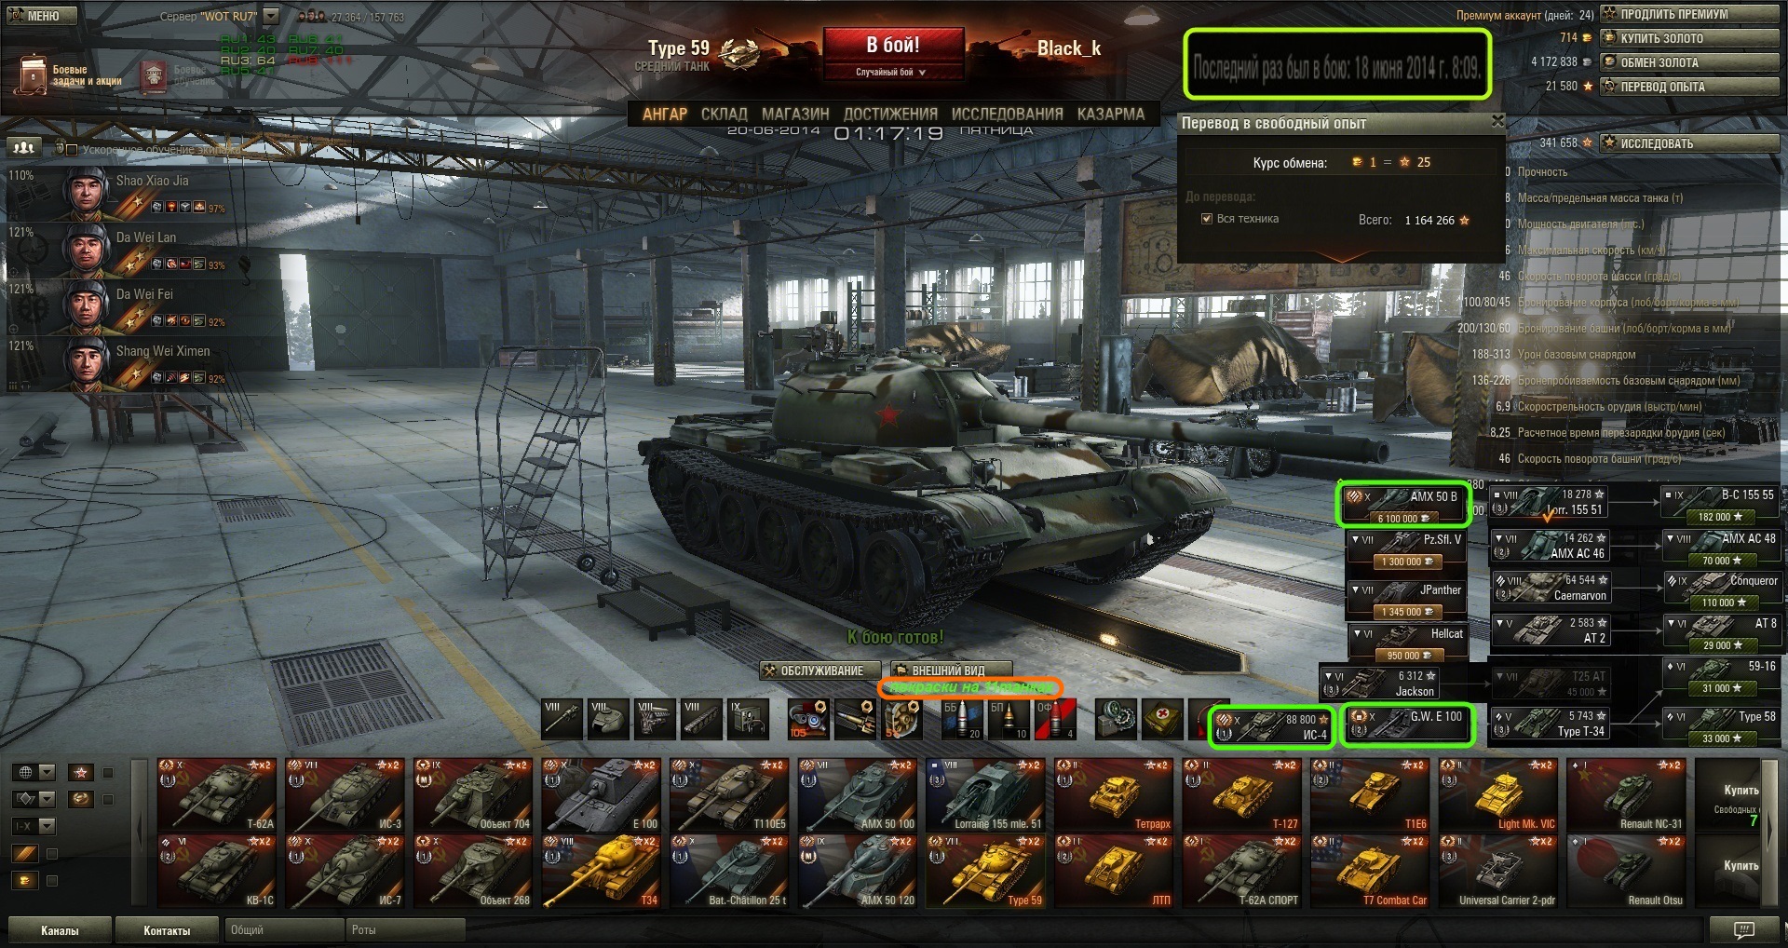This screenshot has height=948, width=1788.
Task: Select the gun module slot icon
Action: [562, 718]
